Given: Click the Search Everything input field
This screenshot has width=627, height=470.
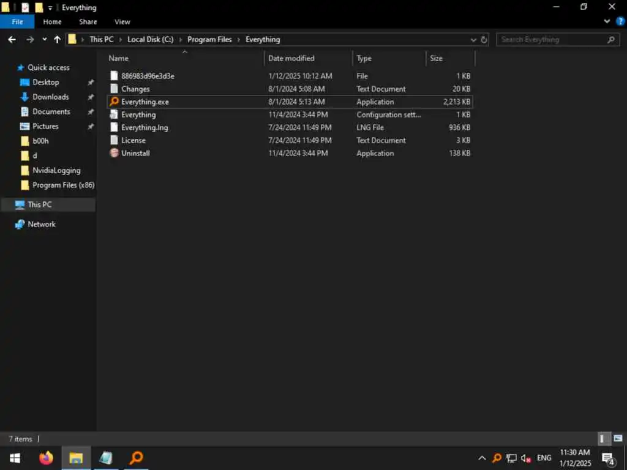Looking at the screenshot, I should coord(552,39).
